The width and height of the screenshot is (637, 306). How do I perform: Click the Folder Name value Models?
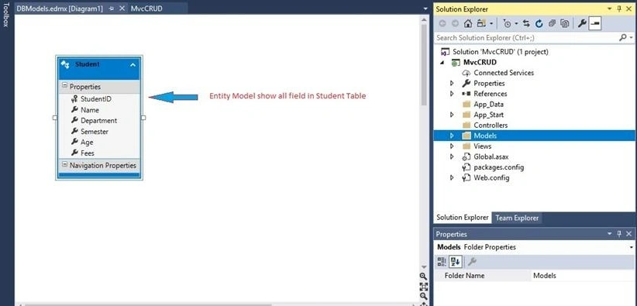(x=544, y=276)
